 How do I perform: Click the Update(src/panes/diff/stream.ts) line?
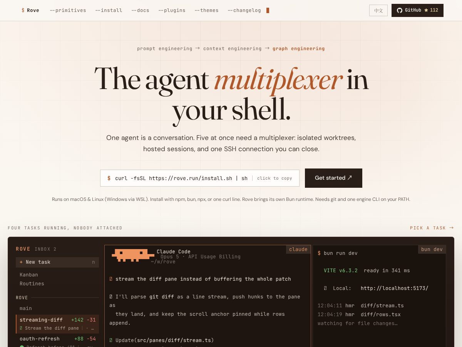coord(162,340)
